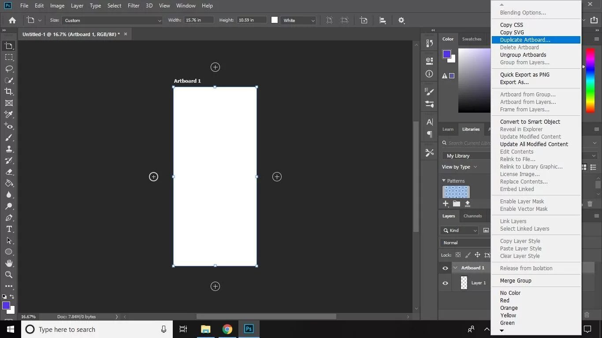Select the Clone Stamp tool

[9, 149]
